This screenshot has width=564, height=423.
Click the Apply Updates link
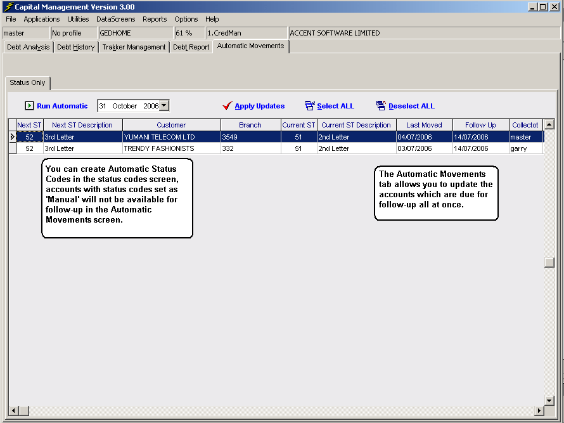click(x=260, y=106)
